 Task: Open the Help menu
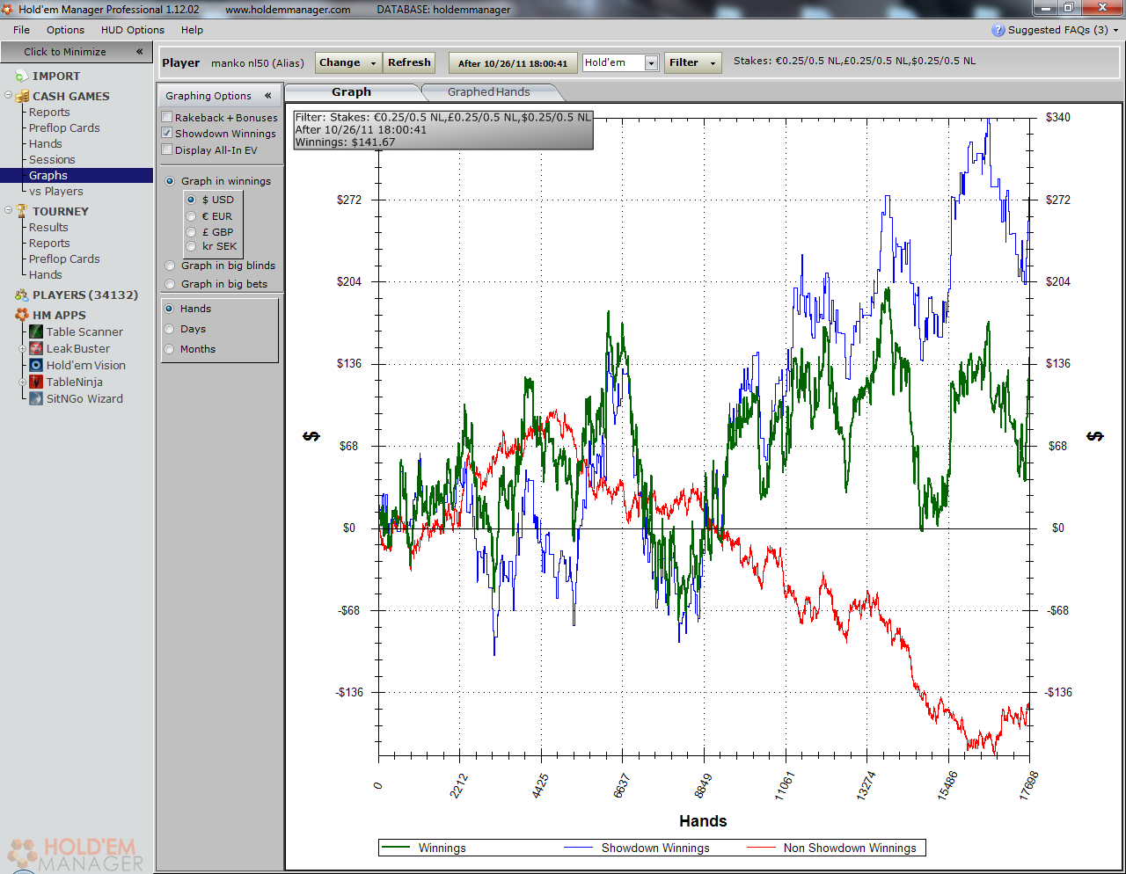(192, 30)
